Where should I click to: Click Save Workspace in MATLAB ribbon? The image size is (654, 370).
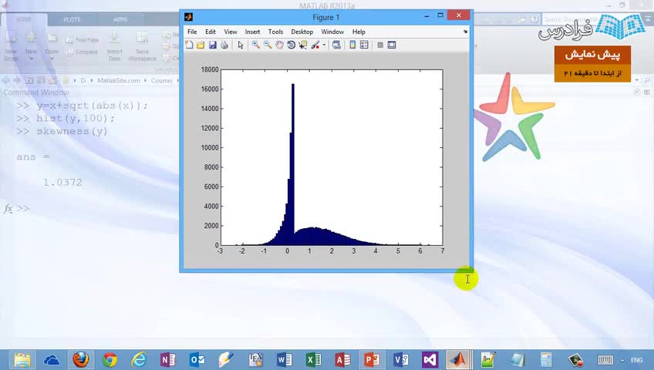pyautogui.click(x=142, y=46)
